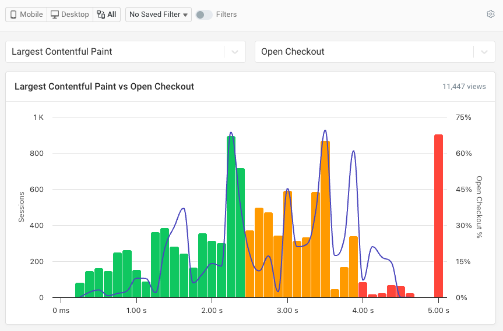Select the Mobile device filter
This screenshot has height=331, width=503.
tap(26, 15)
